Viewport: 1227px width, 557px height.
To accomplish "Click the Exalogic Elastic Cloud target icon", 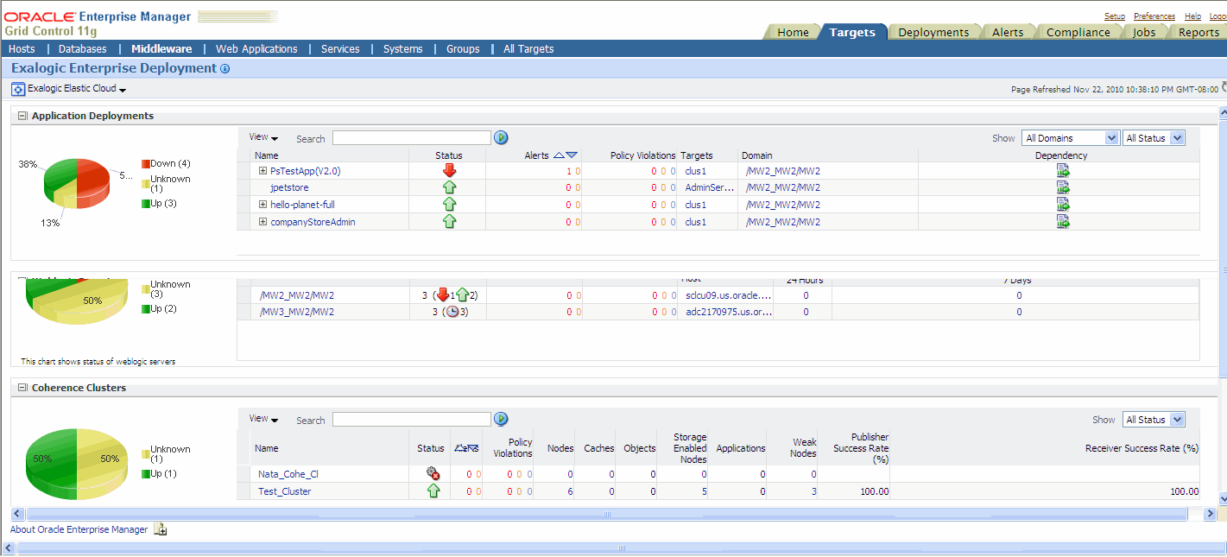I will pos(18,89).
